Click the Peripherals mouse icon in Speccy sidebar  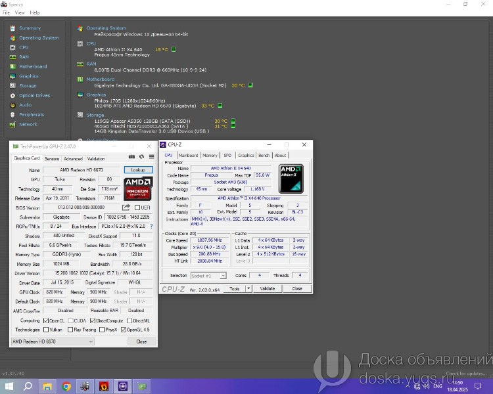click(12, 115)
